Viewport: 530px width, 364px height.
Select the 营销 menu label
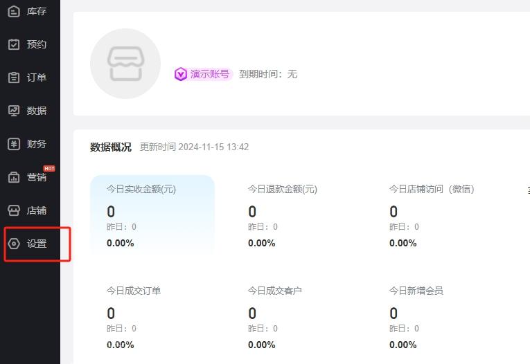pos(37,177)
